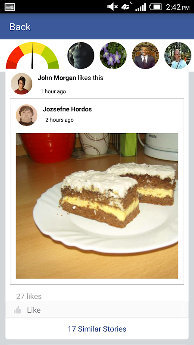Open the muscular torso profile circle
Image resolution: width=194 pixels, height=345 pixels.
tap(81, 56)
